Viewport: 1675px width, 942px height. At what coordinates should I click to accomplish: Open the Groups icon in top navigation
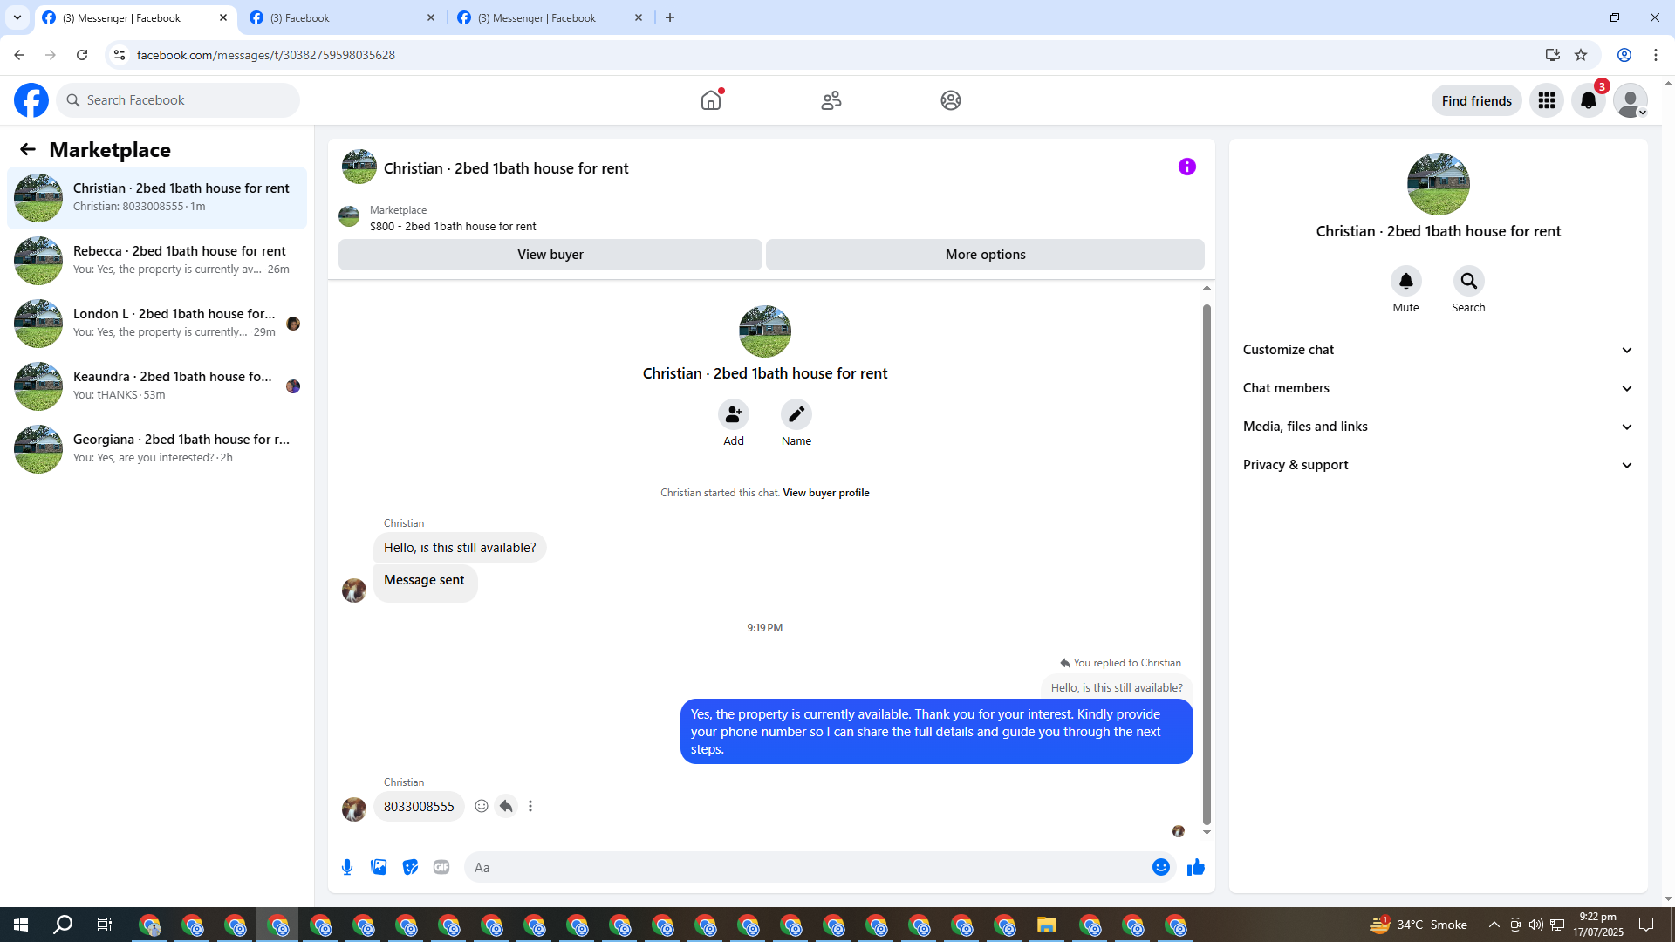pos(951,100)
